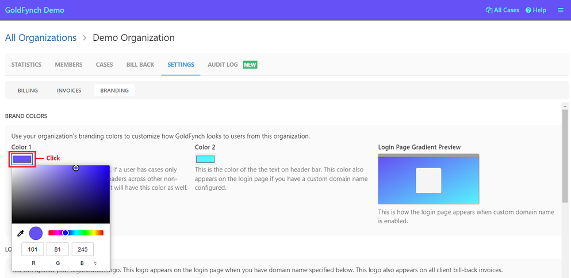Screen dimensions: 571x278
Task: Open the Bill Back tab
Action: pos(140,64)
